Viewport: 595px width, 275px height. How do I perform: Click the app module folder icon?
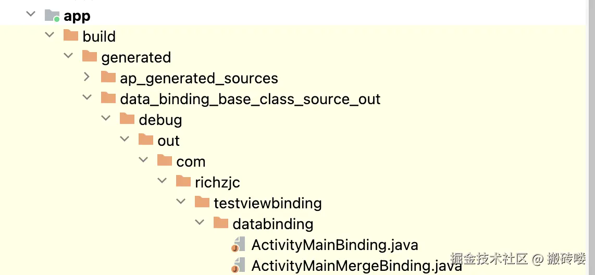click(x=52, y=16)
